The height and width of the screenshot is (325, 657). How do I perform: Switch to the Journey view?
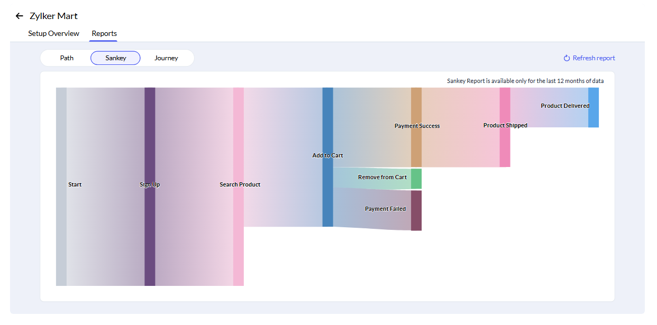coord(166,58)
